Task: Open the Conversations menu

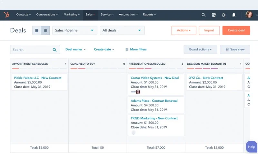Action: 47,15
